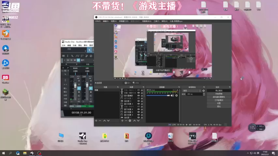Open source properties gear below sources list
The height and width of the screenshot is (156, 278).
[x=130, y=121]
